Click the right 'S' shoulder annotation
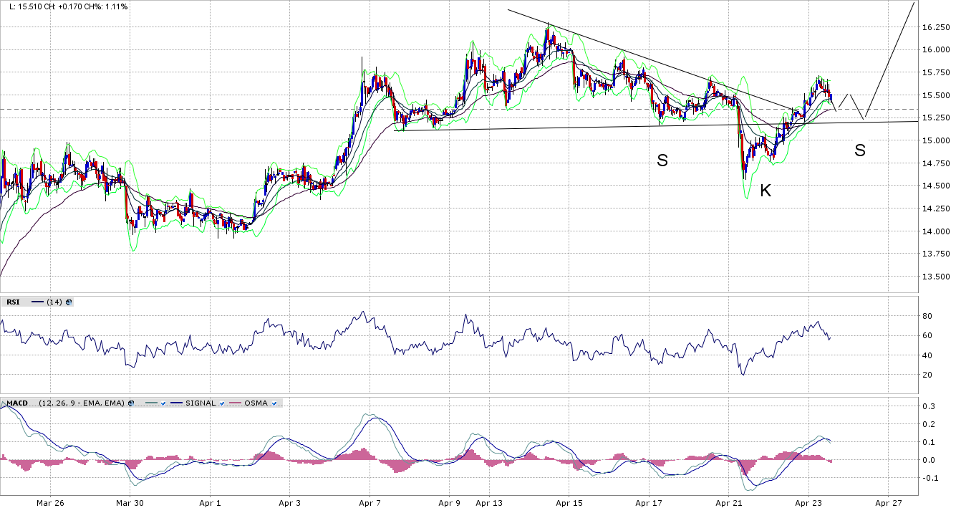 [860, 150]
